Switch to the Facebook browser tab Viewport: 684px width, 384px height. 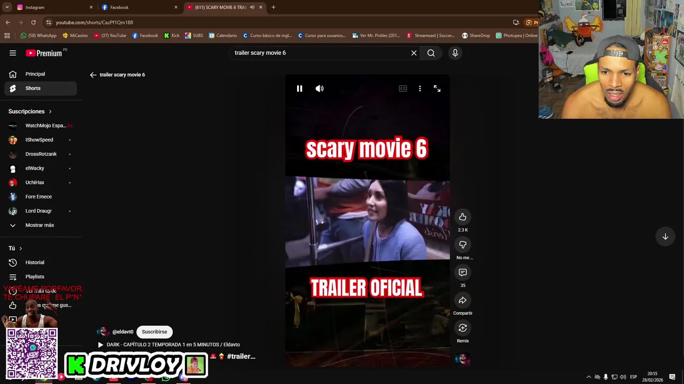139,7
